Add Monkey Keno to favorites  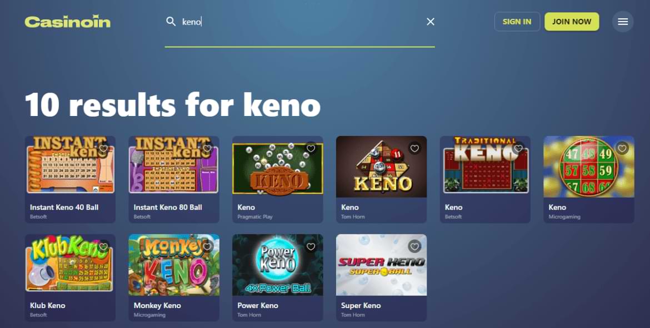[x=207, y=246]
